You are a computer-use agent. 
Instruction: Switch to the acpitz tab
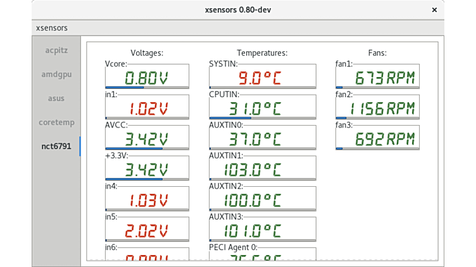tap(56, 50)
